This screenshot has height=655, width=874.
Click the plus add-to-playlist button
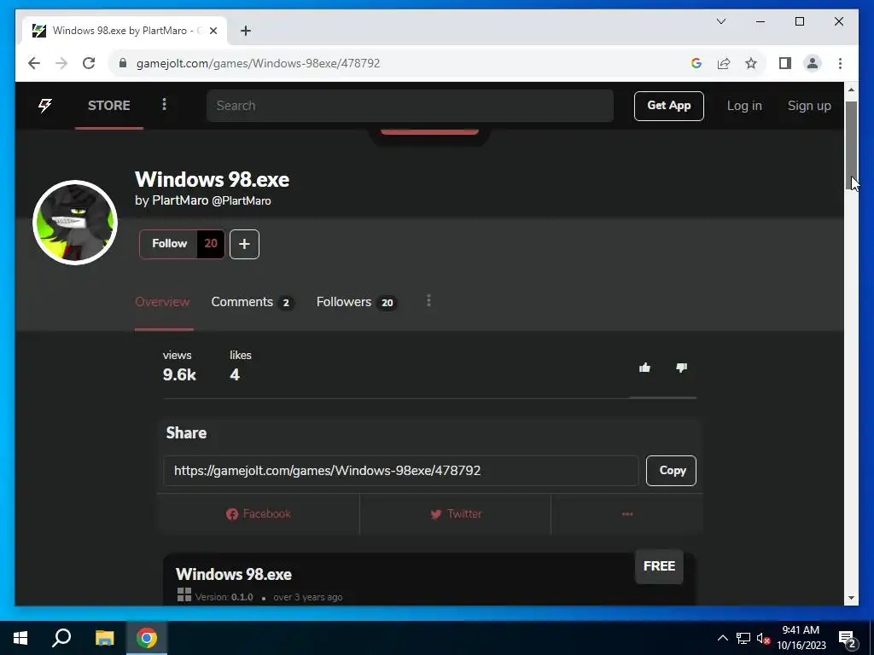coord(244,244)
